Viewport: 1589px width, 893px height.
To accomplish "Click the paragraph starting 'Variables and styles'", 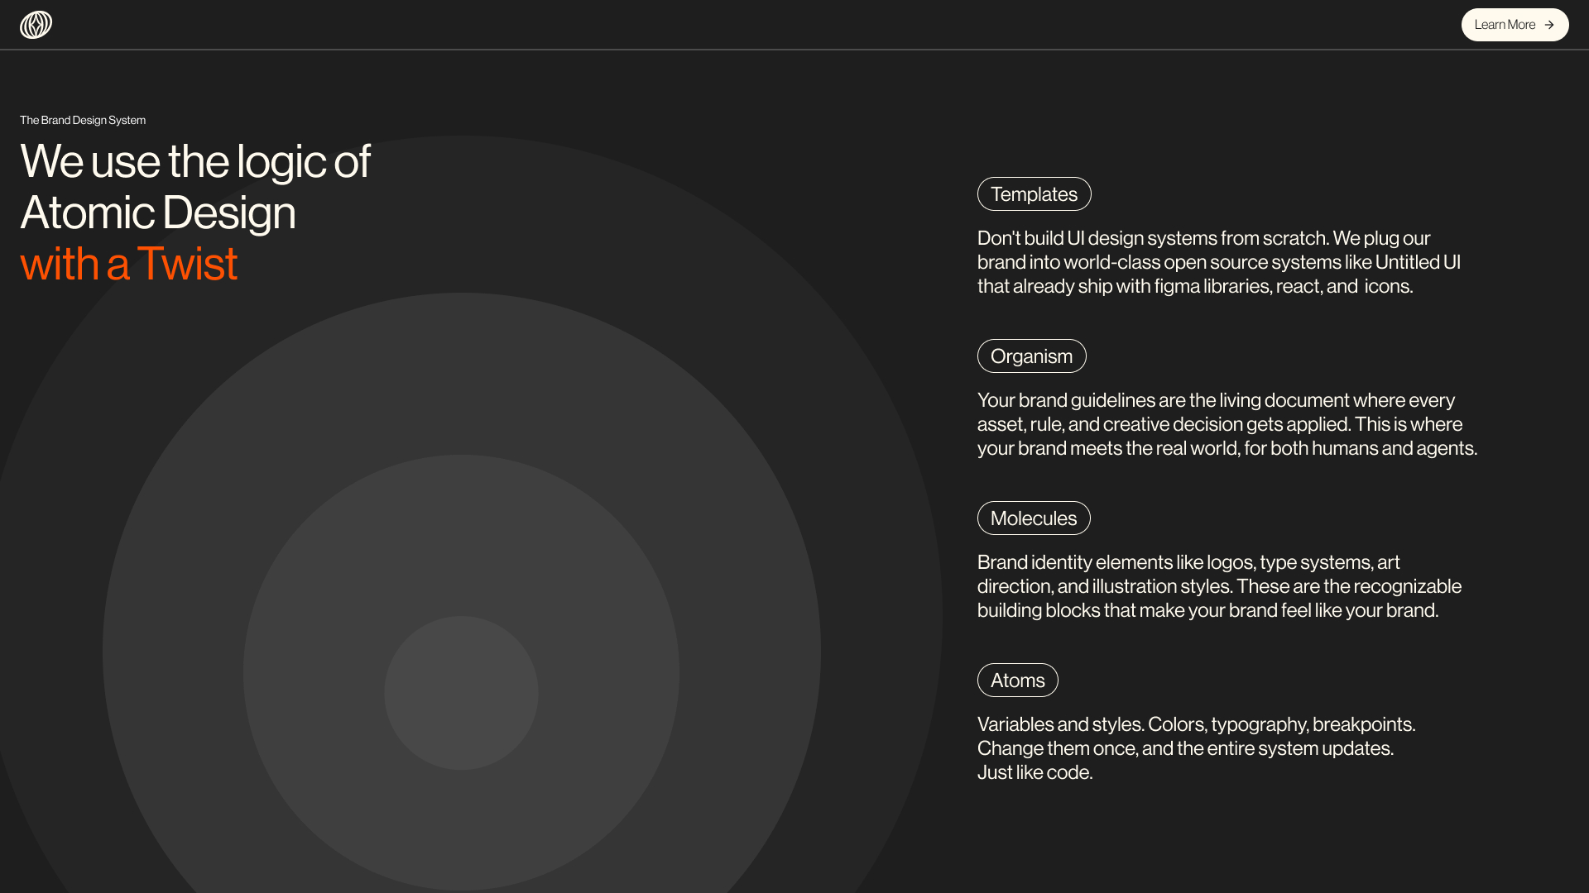I will (x=1197, y=748).
